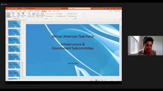Toggle the Play Narrations checkbox
Image resolution: width=163 pixels, height=91 pixels.
click(x=49, y=16)
